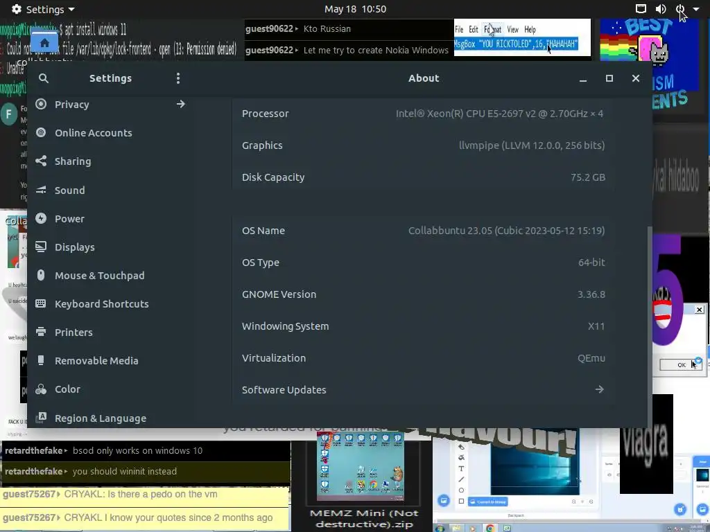Open the Settings app menu in top bar
This screenshot has width=710, height=532.
coord(43,9)
